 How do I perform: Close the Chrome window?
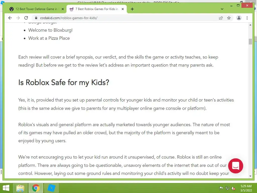(247, 6)
